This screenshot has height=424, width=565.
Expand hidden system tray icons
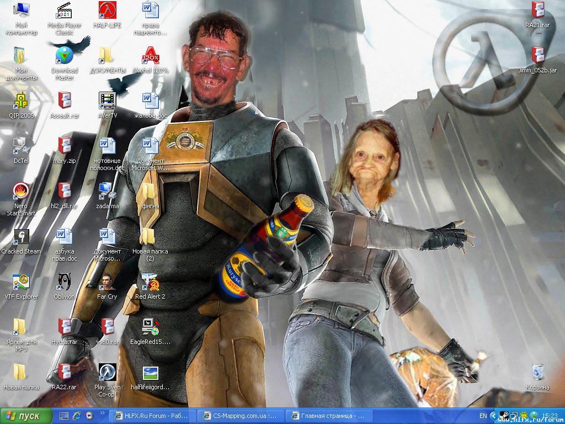495,416
